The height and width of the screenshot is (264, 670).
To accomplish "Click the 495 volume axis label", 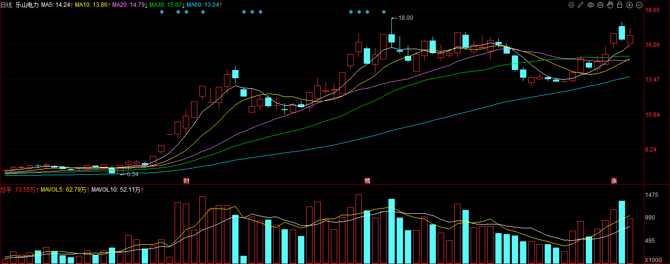I will click(651, 241).
